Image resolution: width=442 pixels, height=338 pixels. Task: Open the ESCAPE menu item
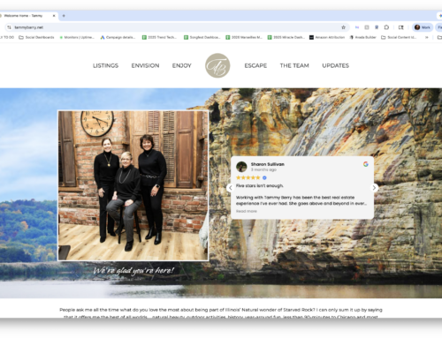255,65
